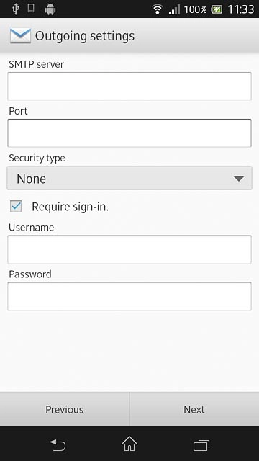Screen dimensions: 259x461
Task: Tap the dropdown arrow beside None
Action: tap(238, 179)
